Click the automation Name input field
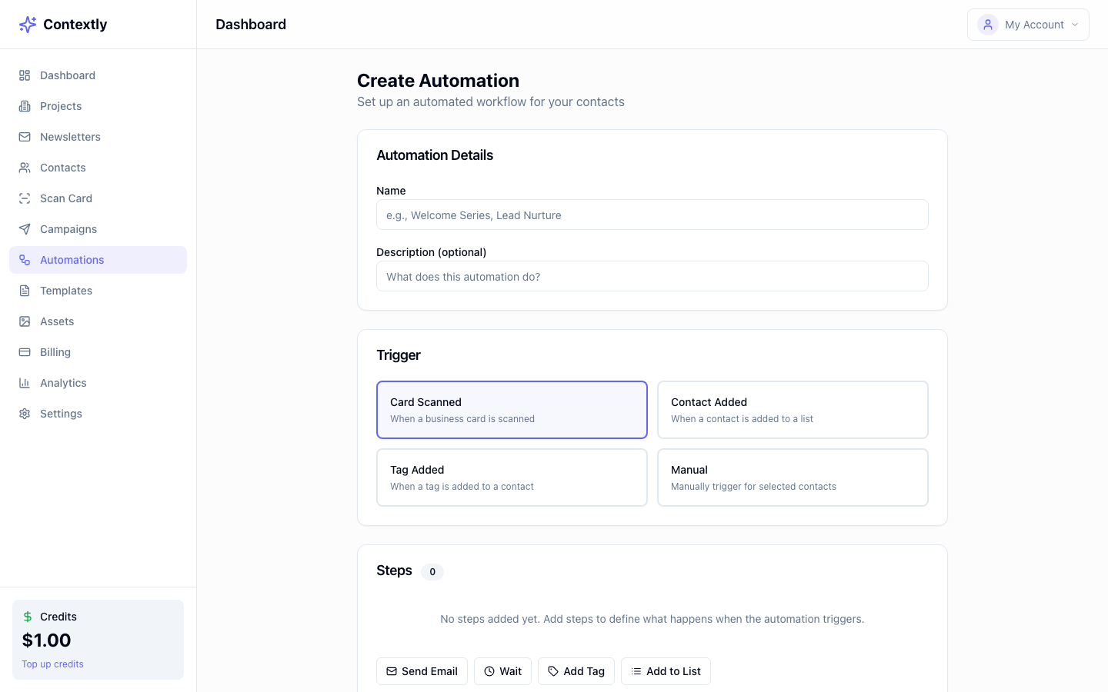1108x692 pixels. tap(652, 215)
